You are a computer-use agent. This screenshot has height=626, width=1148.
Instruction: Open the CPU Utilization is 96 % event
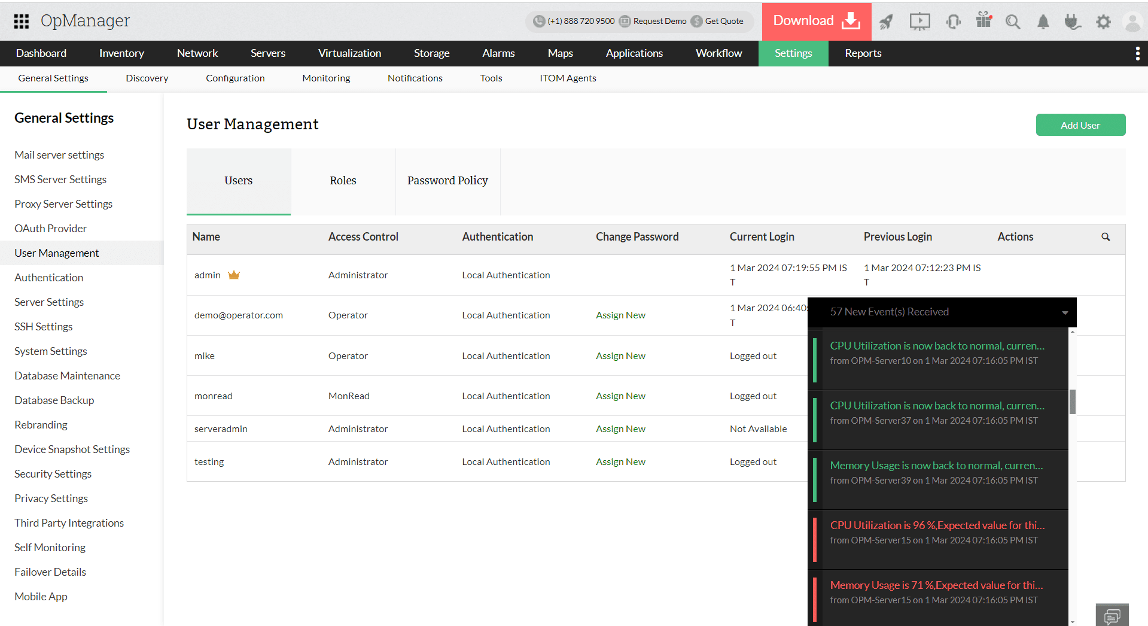938,540
